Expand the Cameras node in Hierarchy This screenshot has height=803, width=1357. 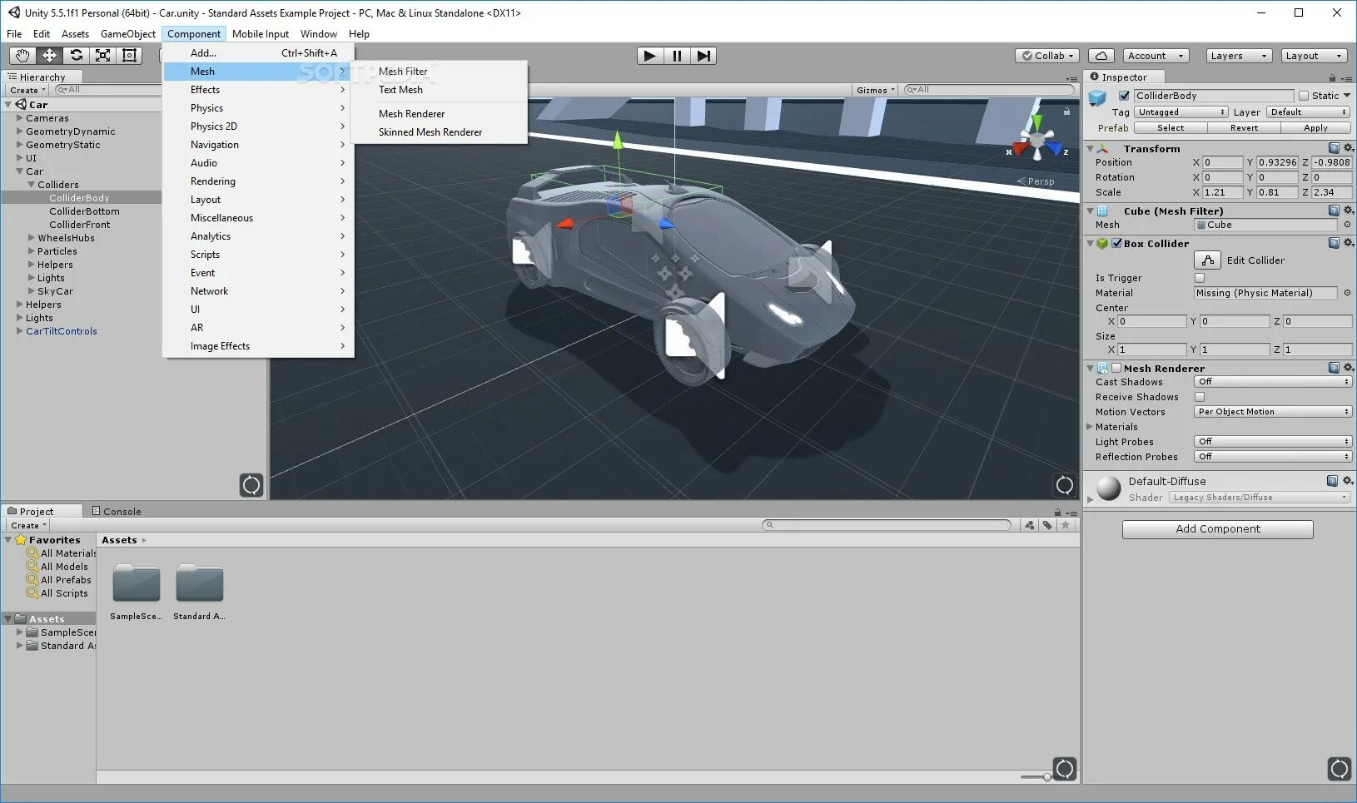pyautogui.click(x=20, y=118)
